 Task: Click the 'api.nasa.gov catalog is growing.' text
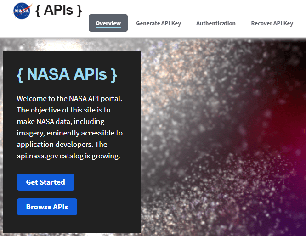(x=68, y=156)
